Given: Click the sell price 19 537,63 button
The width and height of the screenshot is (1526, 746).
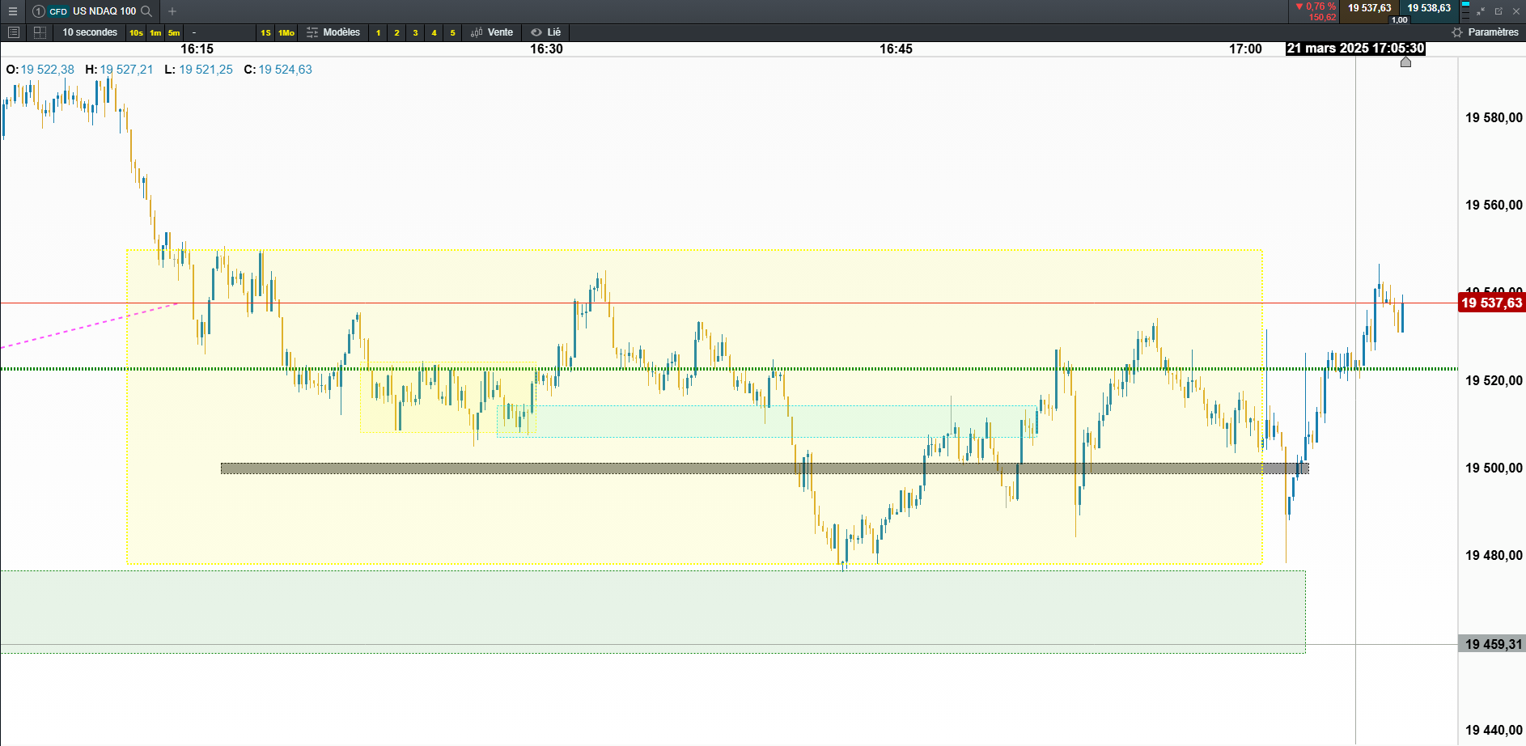Looking at the screenshot, I should [x=1369, y=8].
